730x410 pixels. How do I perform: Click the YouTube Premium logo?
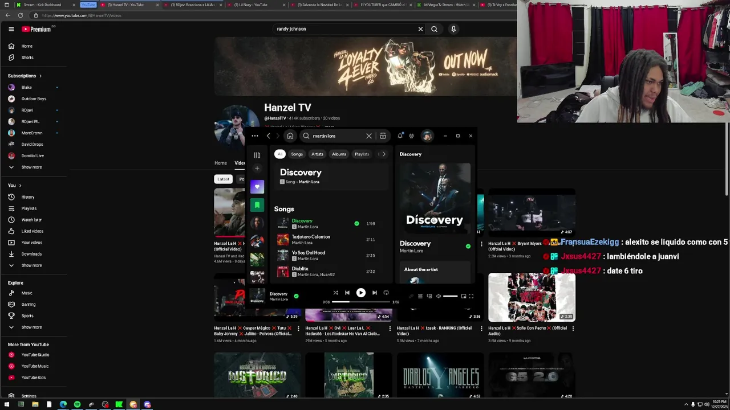(37, 29)
